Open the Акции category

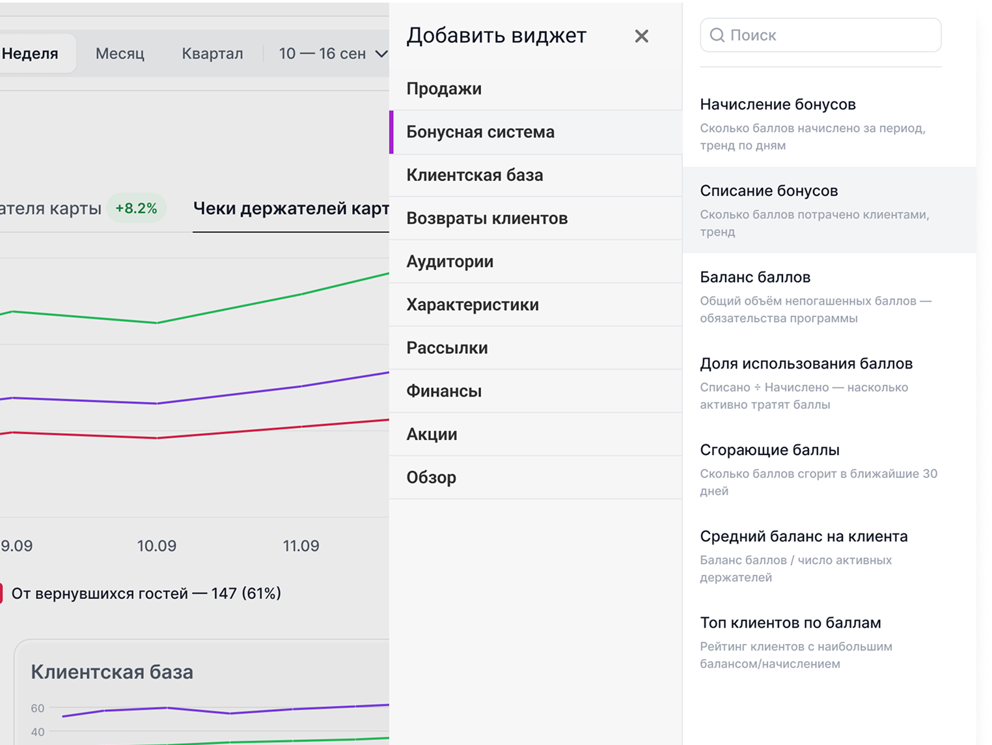[x=536, y=434]
